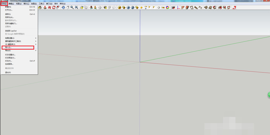Viewport: 270px width, 135px height.
Task: Click the Photo Textures icon
Action: (x=96, y=7)
